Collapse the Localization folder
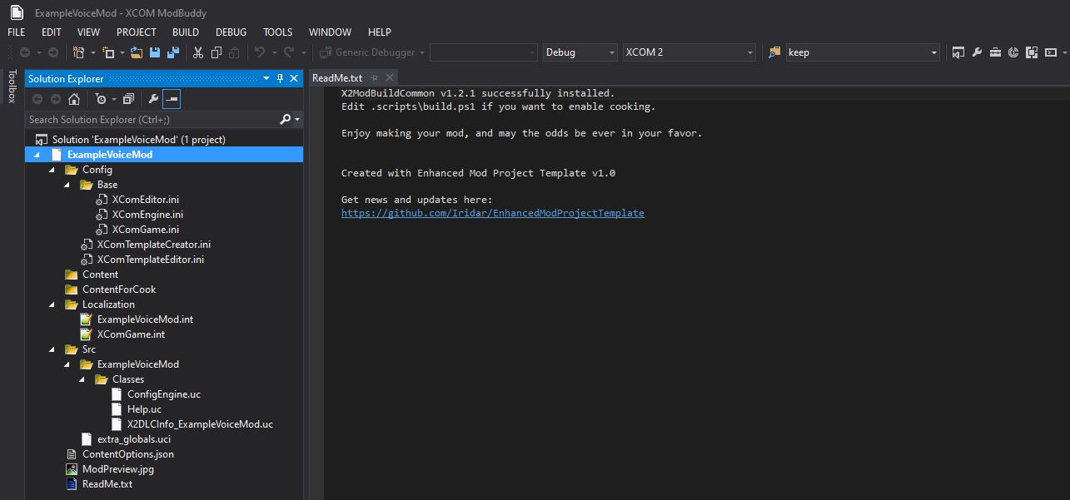This screenshot has width=1070, height=500. 53,304
